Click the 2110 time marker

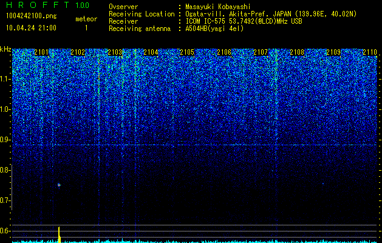(370, 52)
